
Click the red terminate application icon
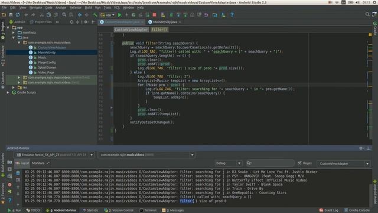9,185
